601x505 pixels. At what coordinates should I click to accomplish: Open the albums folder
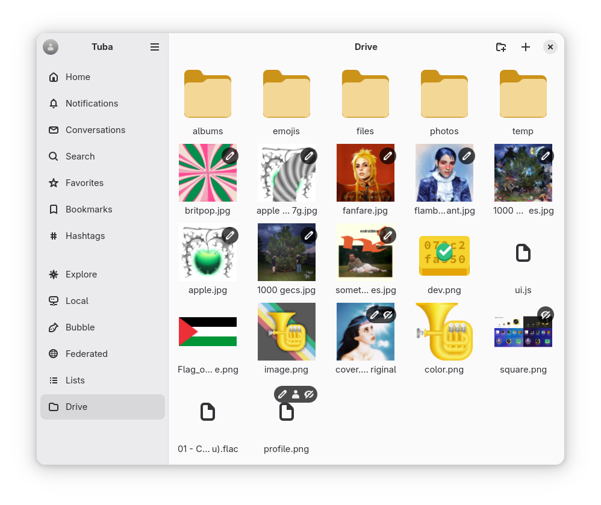click(208, 95)
